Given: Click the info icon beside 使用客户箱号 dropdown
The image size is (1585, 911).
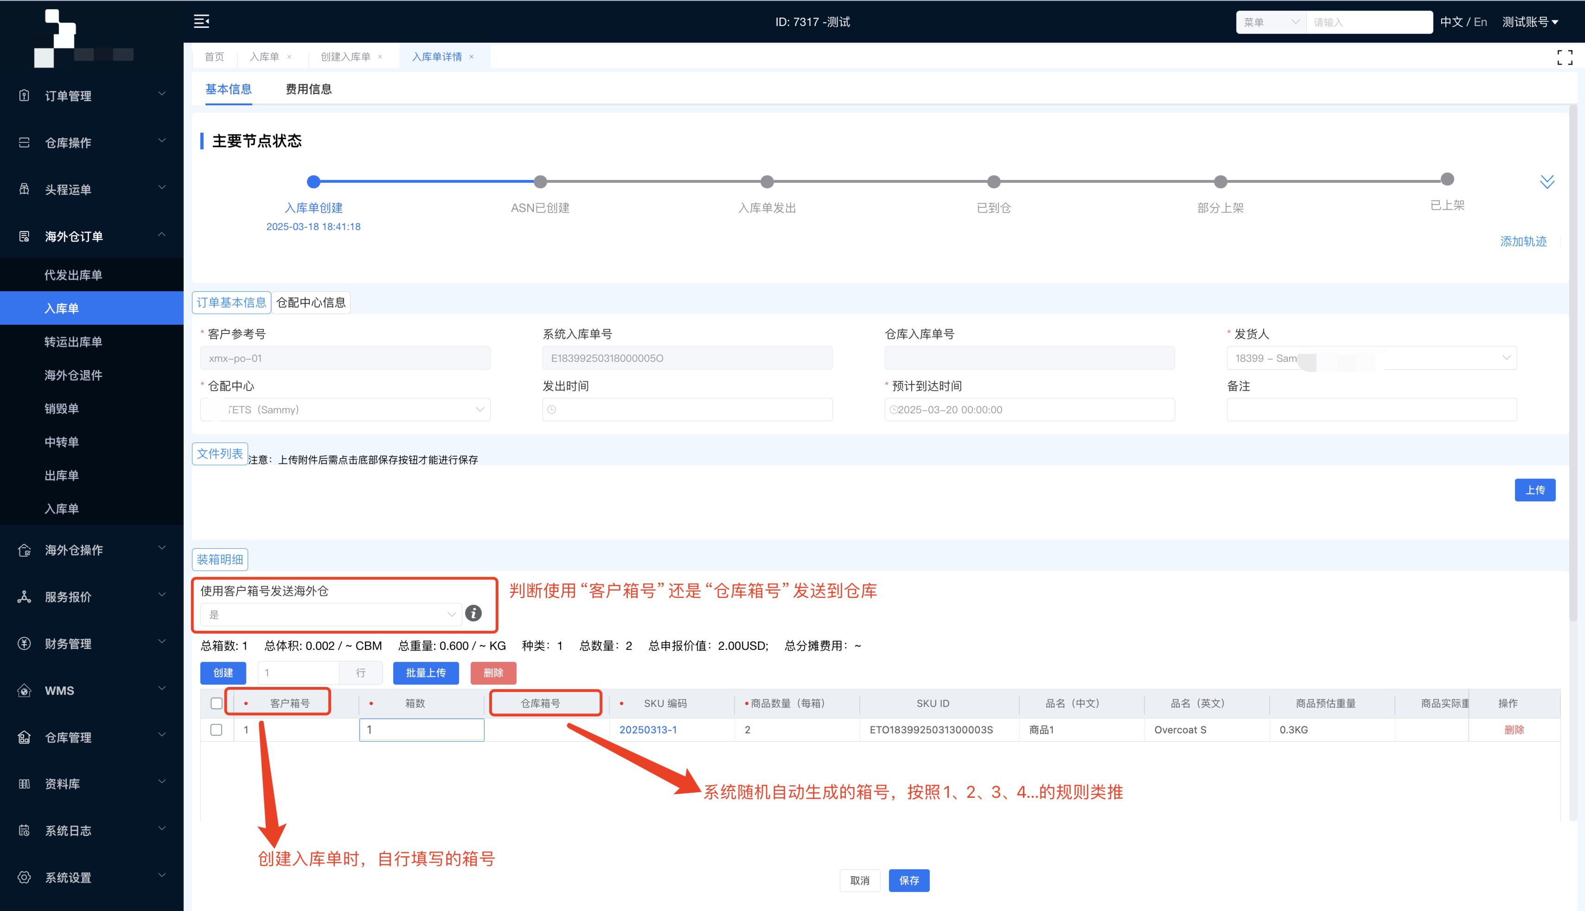Looking at the screenshot, I should (473, 613).
